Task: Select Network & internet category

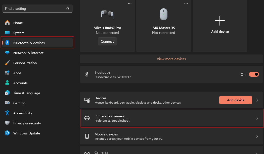Action: (x=37, y=53)
